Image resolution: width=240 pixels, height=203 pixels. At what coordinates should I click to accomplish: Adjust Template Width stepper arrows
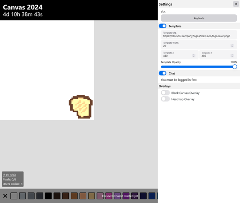point(232,46)
